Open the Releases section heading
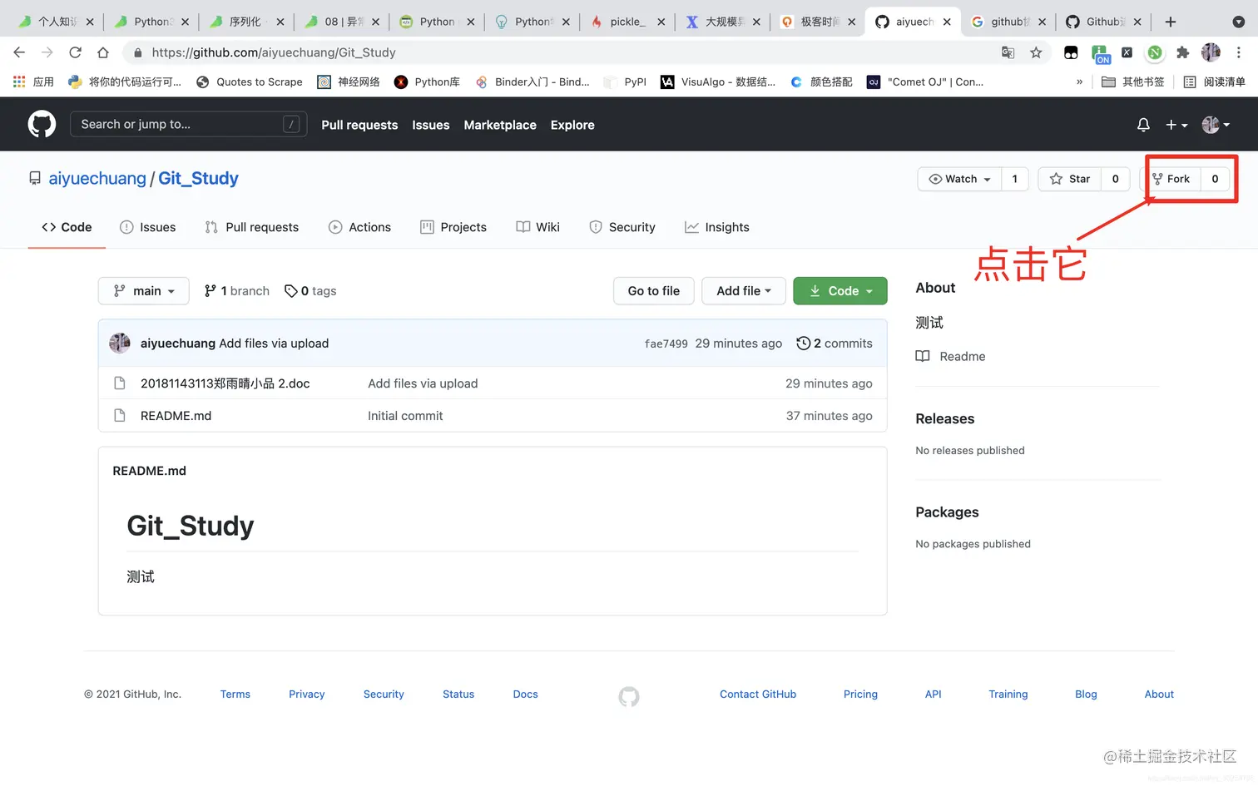The height and width of the screenshot is (786, 1258). tap(944, 418)
